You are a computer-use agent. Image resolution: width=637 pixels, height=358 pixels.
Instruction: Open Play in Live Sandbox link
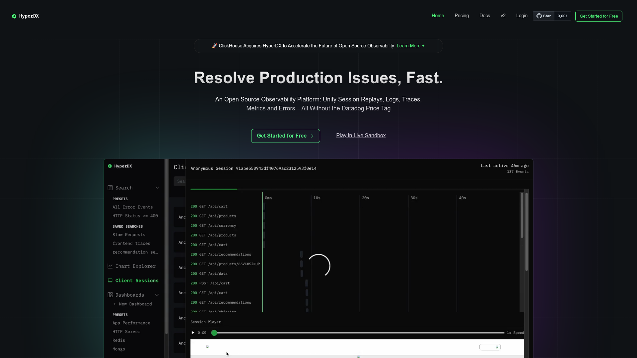pos(361,135)
